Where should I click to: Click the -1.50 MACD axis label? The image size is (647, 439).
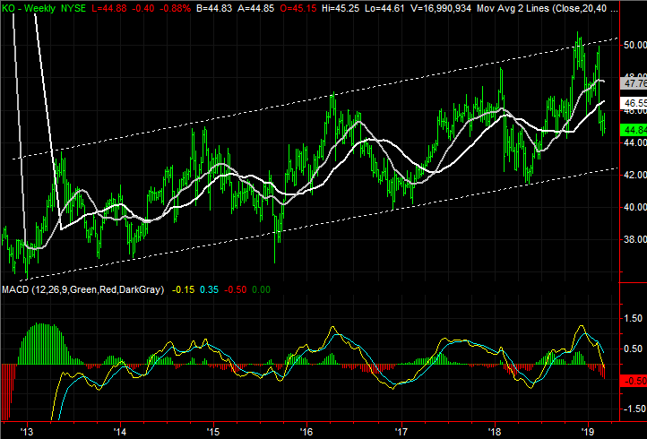[x=633, y=409]
